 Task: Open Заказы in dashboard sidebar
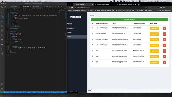pos(77,37)
